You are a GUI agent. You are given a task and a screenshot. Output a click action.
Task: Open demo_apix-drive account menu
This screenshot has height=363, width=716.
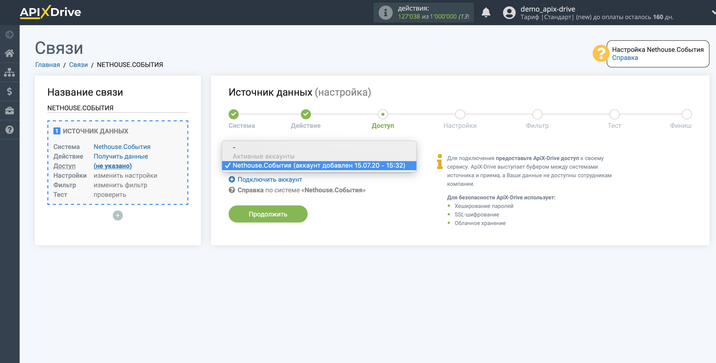point(548,9)
